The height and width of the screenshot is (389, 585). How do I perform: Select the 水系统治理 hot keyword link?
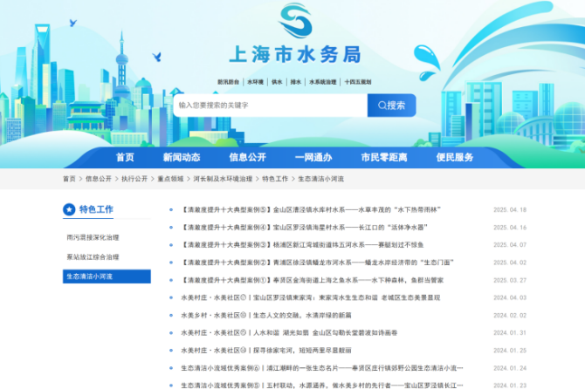tap(321, 81)
